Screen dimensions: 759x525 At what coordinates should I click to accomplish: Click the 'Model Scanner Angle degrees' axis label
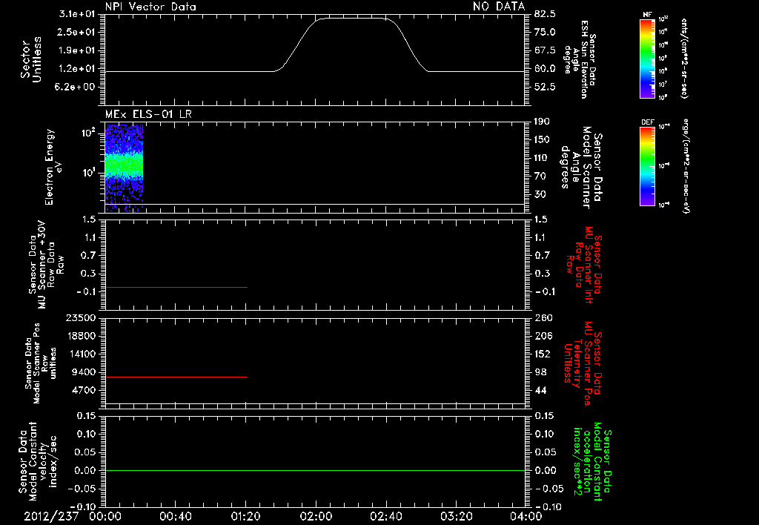[x=581, y=168]
